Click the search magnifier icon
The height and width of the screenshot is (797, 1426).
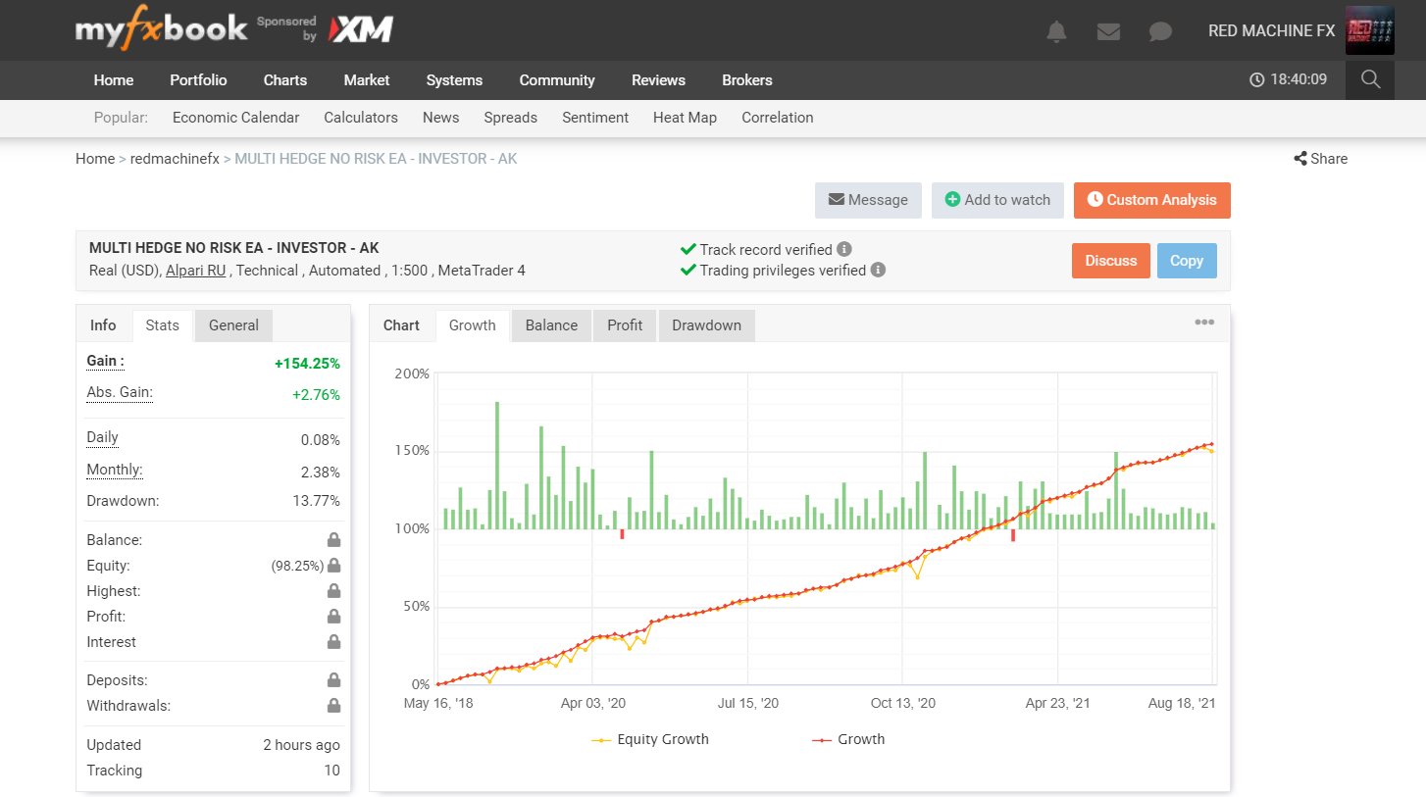coord(1370,79)
